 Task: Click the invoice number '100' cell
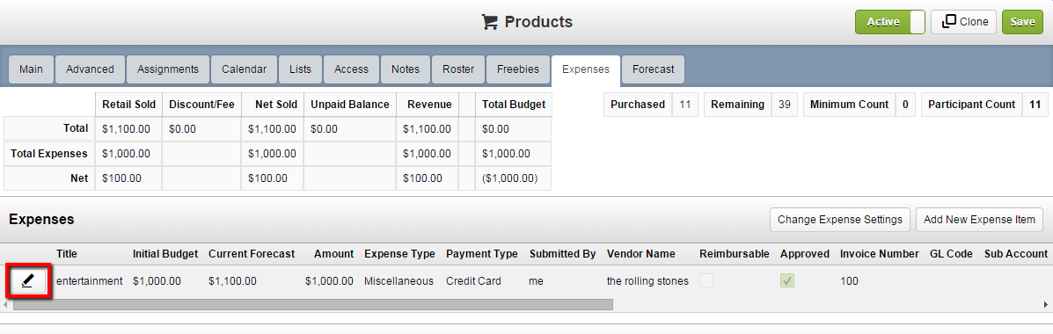click(x=850, y=281)
